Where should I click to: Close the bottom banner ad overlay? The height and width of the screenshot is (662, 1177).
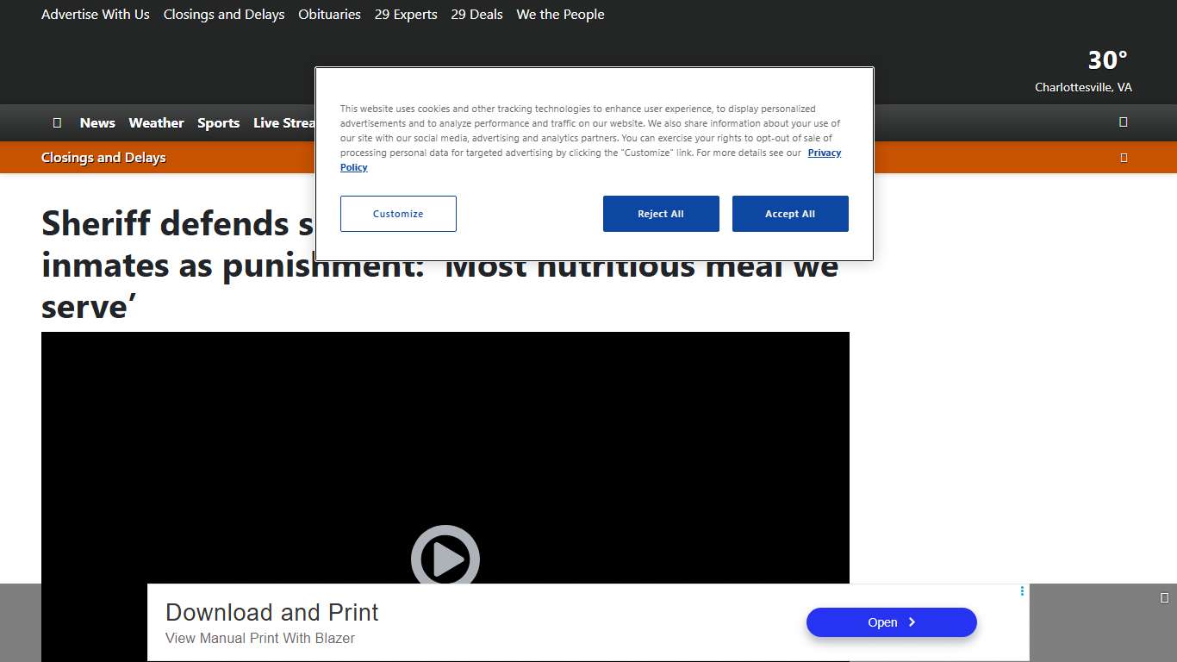coord(1164,598)
